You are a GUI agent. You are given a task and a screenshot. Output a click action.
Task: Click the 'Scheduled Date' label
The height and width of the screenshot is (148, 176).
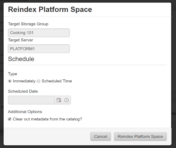coord(23,91)
